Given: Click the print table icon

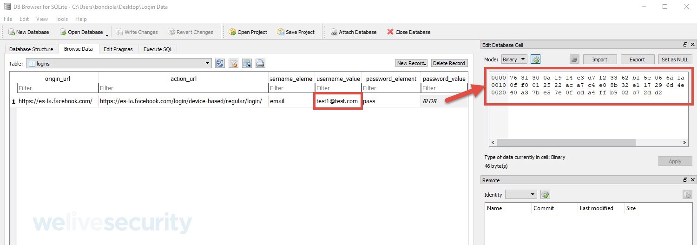Looking at the screenshot, I should click(x=260, y=63).
